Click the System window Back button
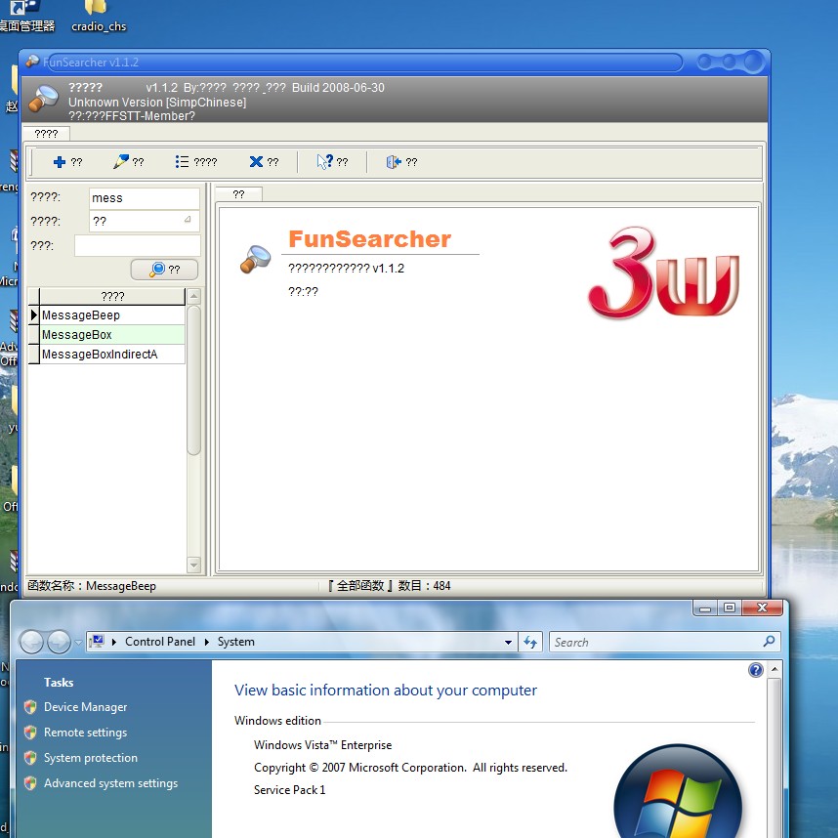The image size is (838, 838). point(31,642)
